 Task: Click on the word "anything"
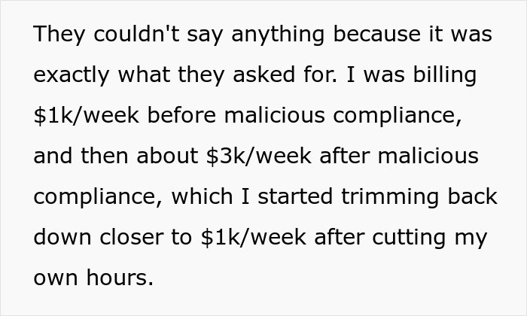coord(278,35)
